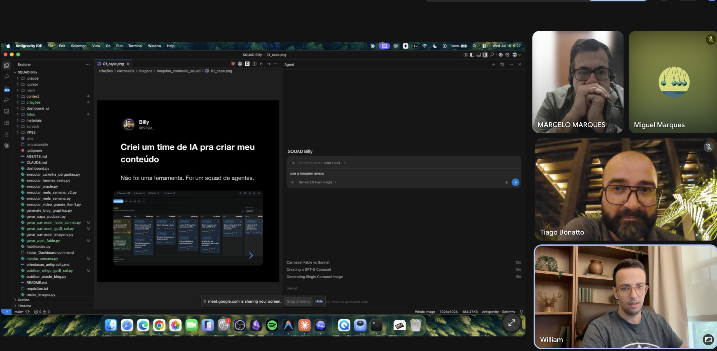Toggle the secondary sidebar layout icon
717x351 pixels.
pyautogui.click(x=485, y=55)
